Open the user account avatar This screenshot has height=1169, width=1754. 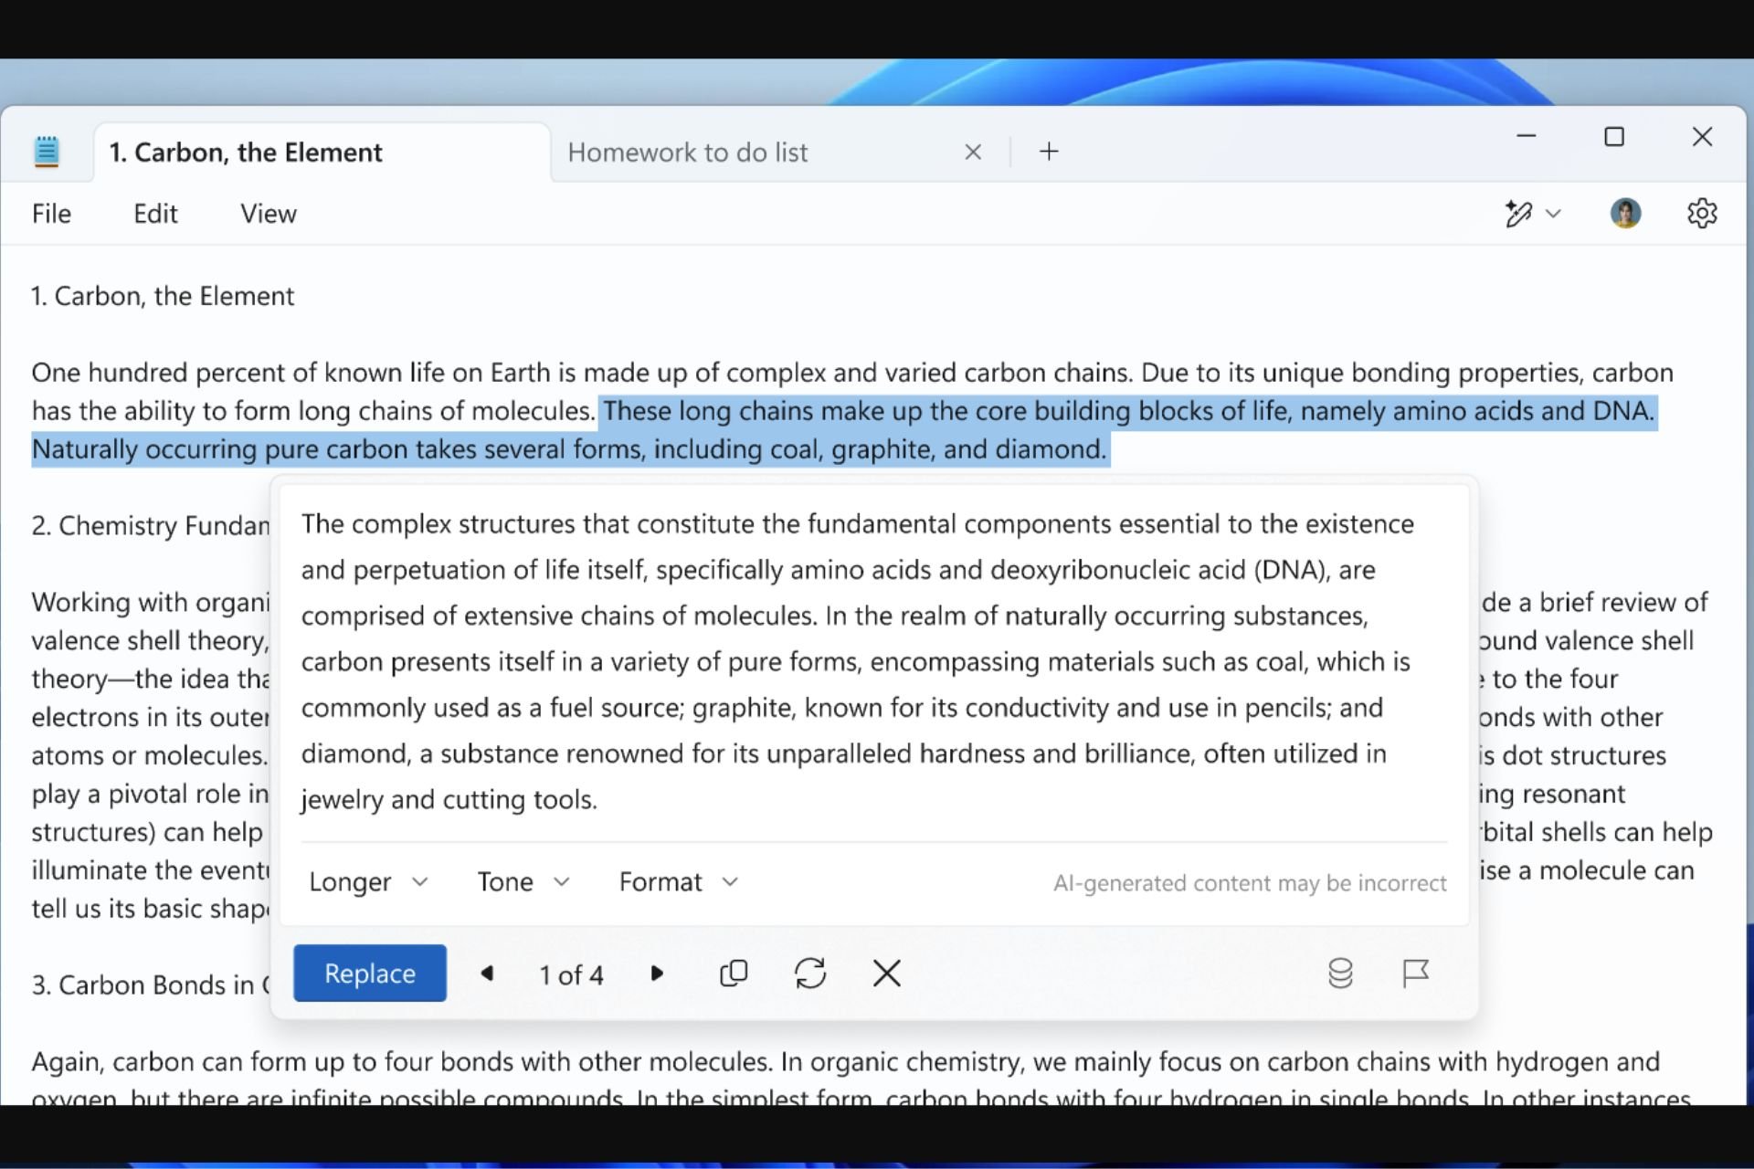1625,214
